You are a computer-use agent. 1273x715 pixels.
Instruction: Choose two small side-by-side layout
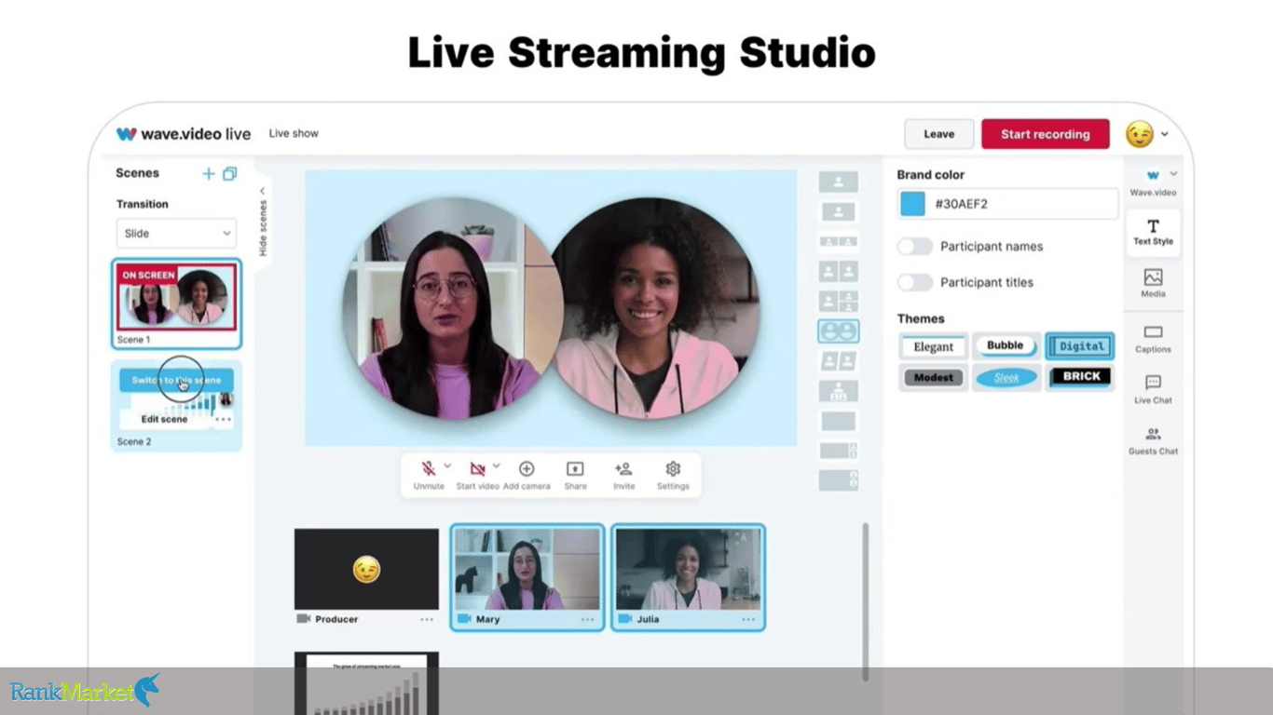839,242
